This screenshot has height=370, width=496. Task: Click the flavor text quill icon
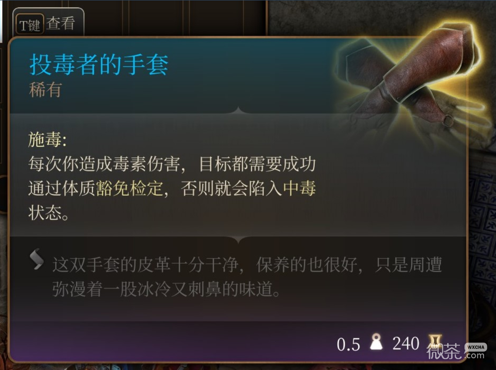tap(37, 259)
